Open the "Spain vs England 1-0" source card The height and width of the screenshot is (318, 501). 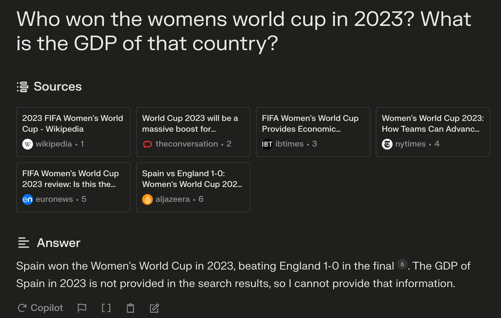click(193, 179)
